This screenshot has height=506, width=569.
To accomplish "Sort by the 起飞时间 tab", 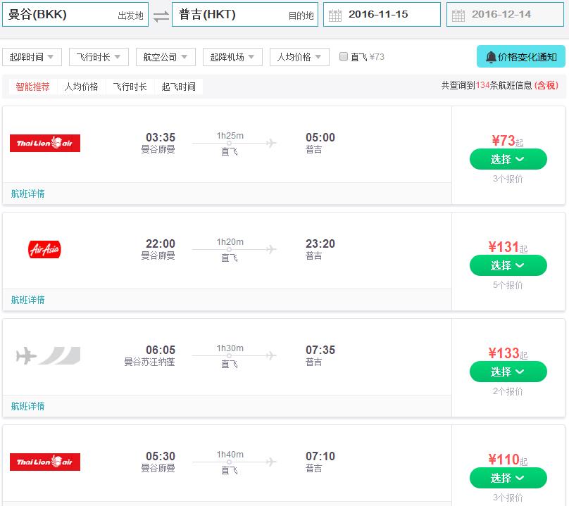I will point(179,87).
